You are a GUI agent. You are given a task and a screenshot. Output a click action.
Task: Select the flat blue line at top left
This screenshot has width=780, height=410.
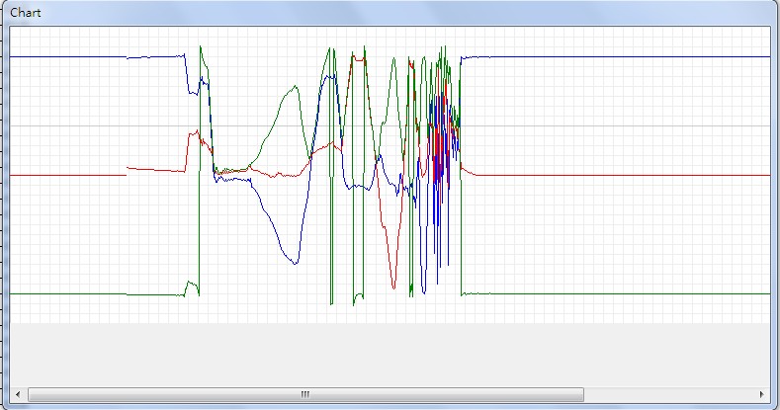tap(69, 57)
